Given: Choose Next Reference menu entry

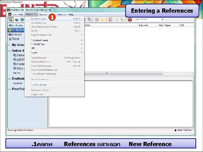Looking at the screenshot, I should pyautogui.click(x=54, y=58).
